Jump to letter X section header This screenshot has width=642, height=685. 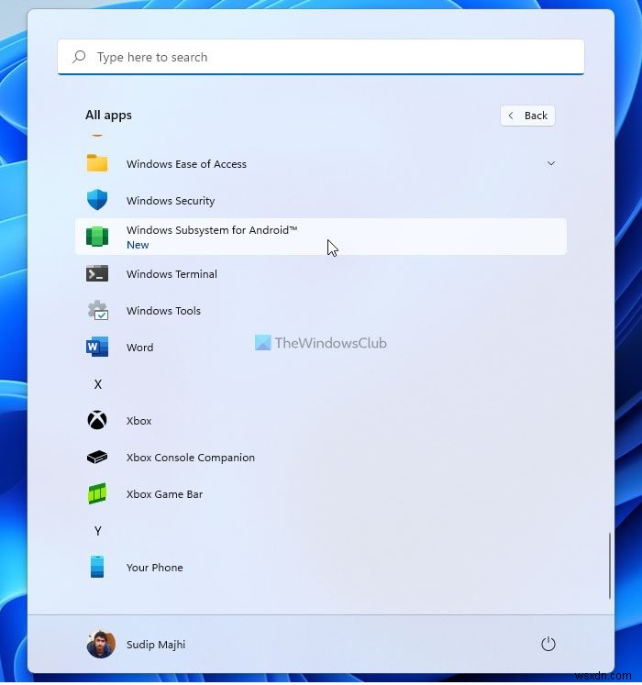pos(98,384)
